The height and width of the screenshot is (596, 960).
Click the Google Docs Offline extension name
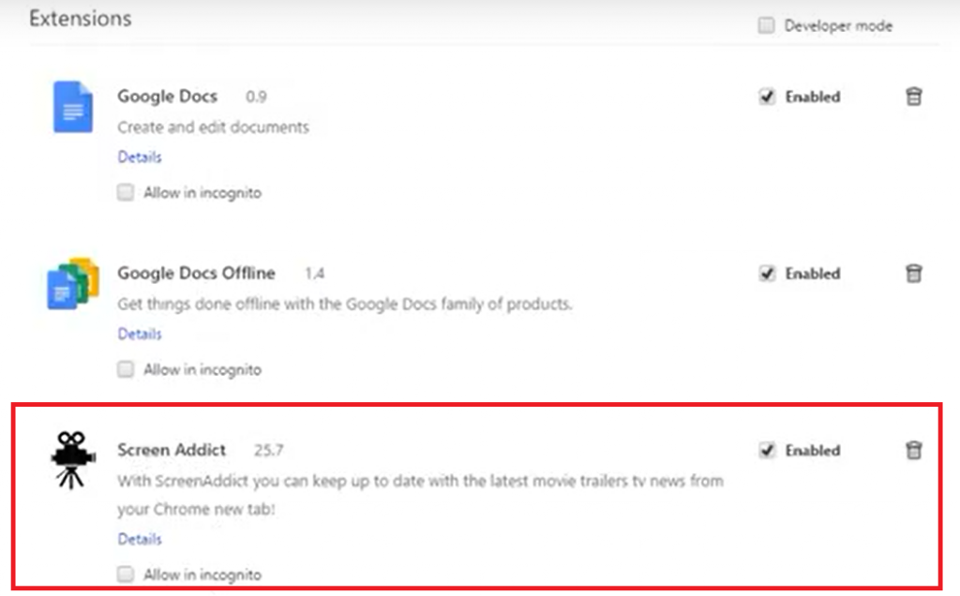[196, 274]
